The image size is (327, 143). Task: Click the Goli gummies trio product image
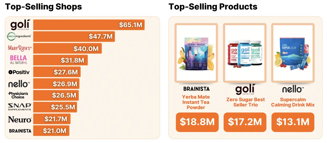pyautogui.click(x=244, y=54)
